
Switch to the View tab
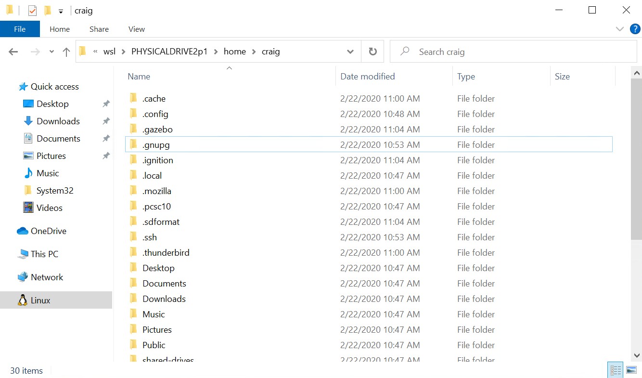point(137,29)
